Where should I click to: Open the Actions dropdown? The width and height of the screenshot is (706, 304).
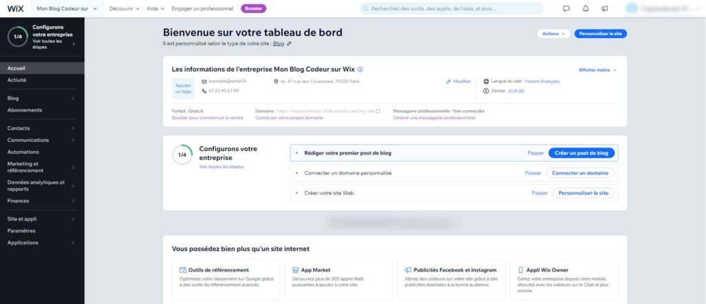pos(554,33)
